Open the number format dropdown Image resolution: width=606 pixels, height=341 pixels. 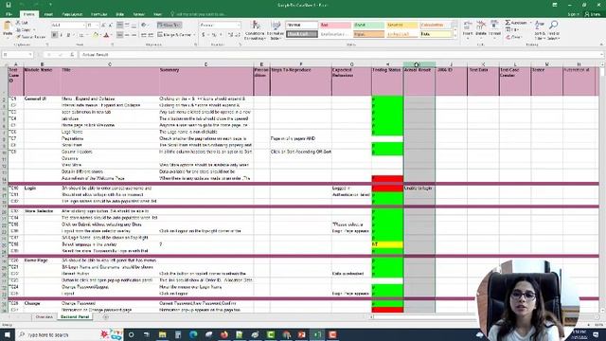[239, 26]
